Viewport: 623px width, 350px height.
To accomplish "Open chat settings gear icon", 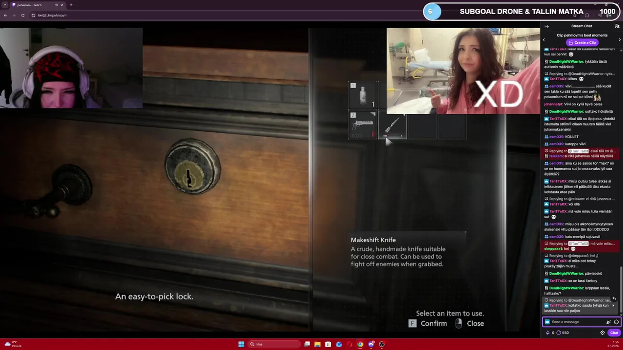I will click(603, 332).
